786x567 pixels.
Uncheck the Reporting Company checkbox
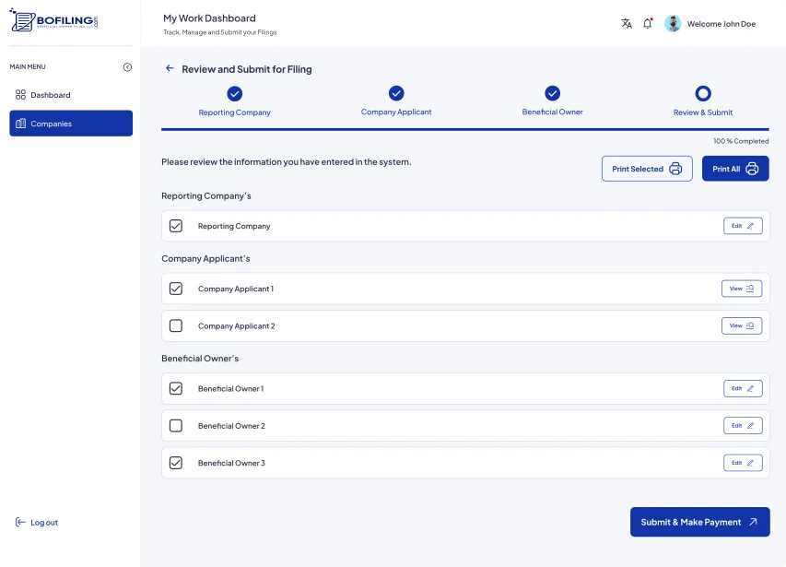176,226
